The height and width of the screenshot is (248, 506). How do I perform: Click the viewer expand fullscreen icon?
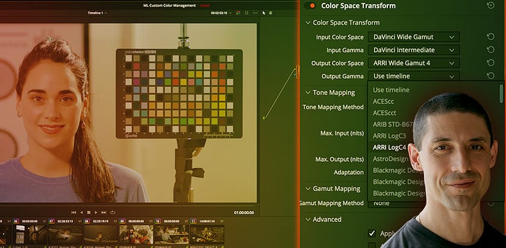pyautogui.click(x=246, y=13)
